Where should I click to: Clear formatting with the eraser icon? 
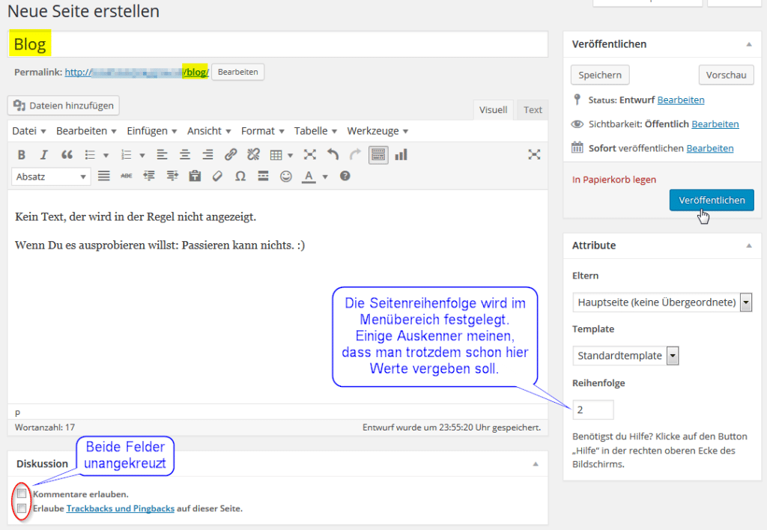[x=217, y=177]
